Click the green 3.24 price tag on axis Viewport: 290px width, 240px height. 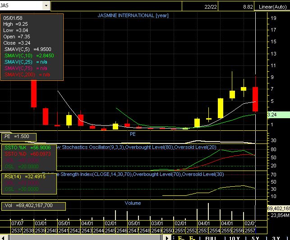[279, 115]
